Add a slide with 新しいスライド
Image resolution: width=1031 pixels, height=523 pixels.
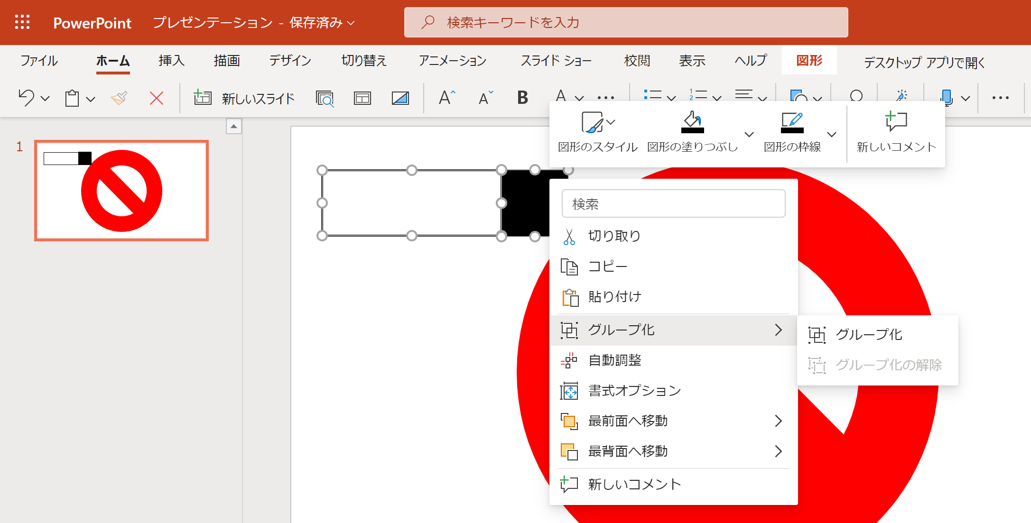pyautogui.click(x=244, y=98)
